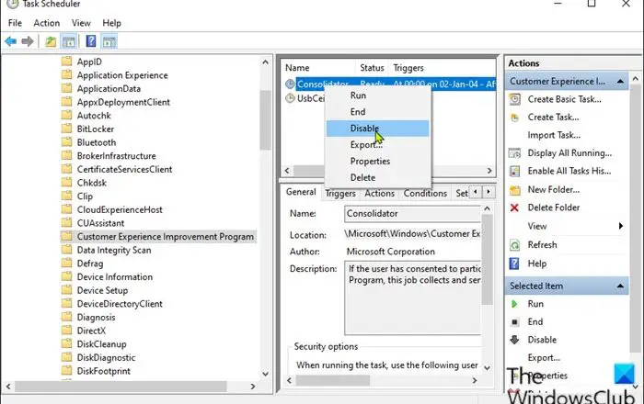Select the CloudExperienceHost folder
Viewport: 644px width, 404px height.
tap(120, 209)
